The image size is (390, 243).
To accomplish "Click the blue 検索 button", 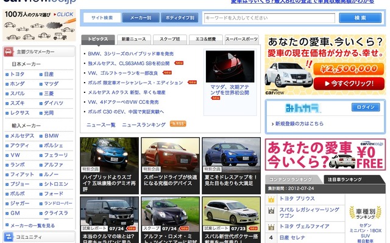I will 360,18.
